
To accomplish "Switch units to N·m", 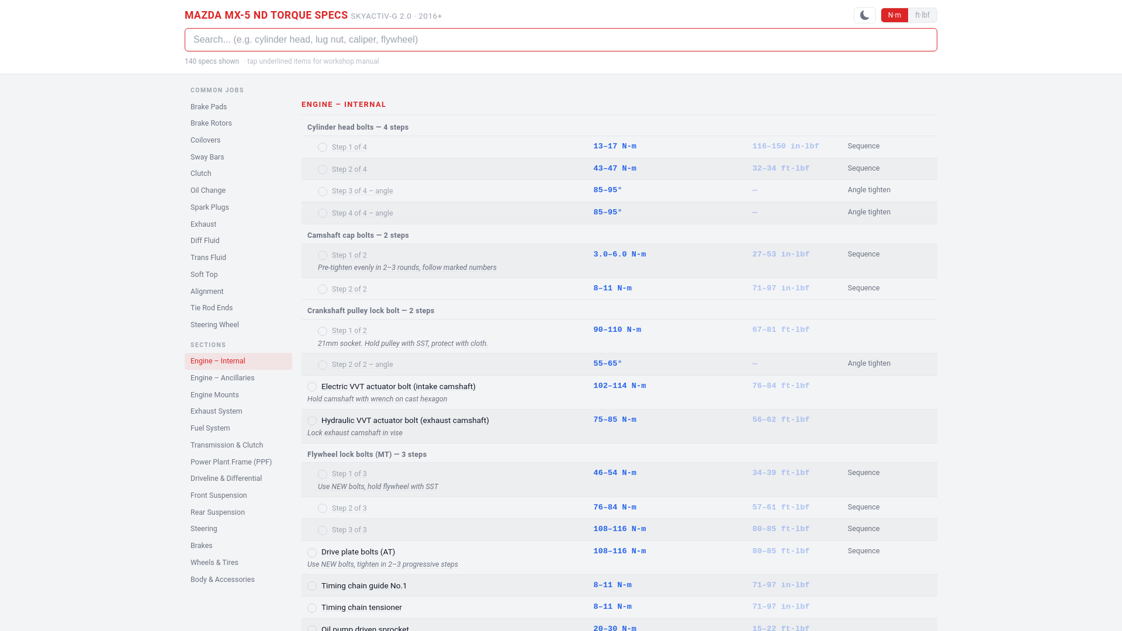I will (894, 15).
